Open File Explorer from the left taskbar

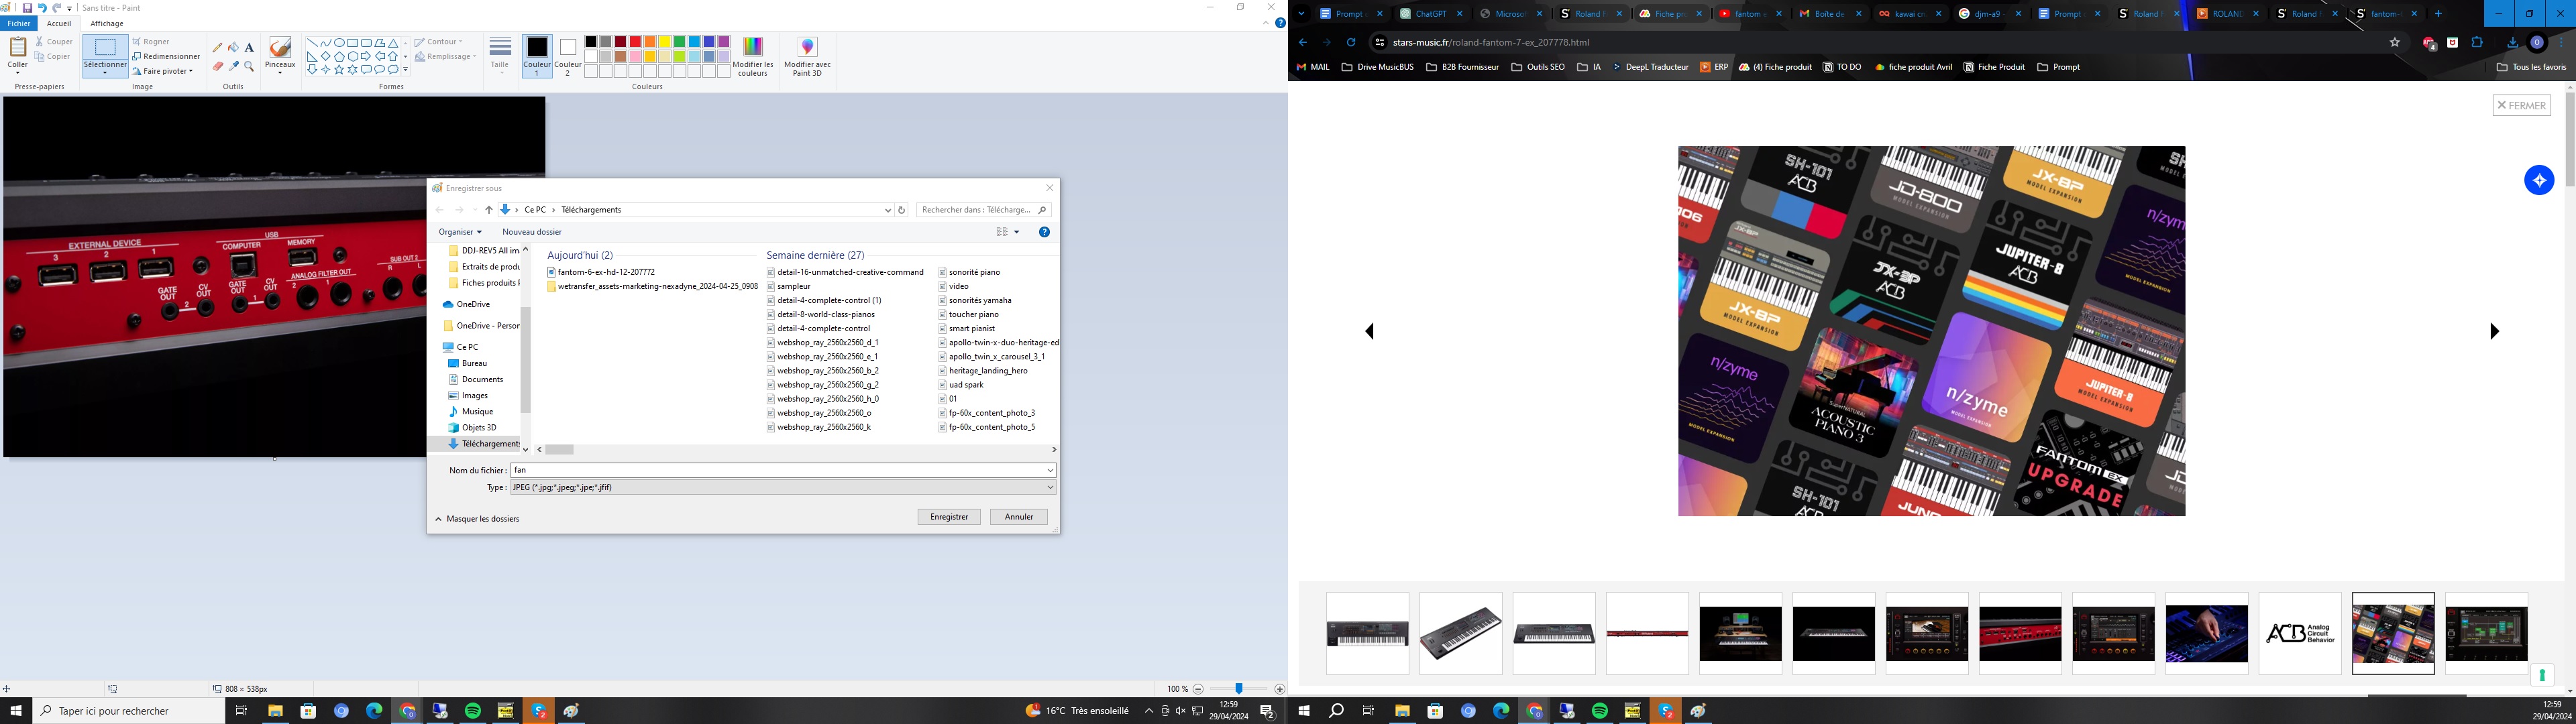point(275,711)
